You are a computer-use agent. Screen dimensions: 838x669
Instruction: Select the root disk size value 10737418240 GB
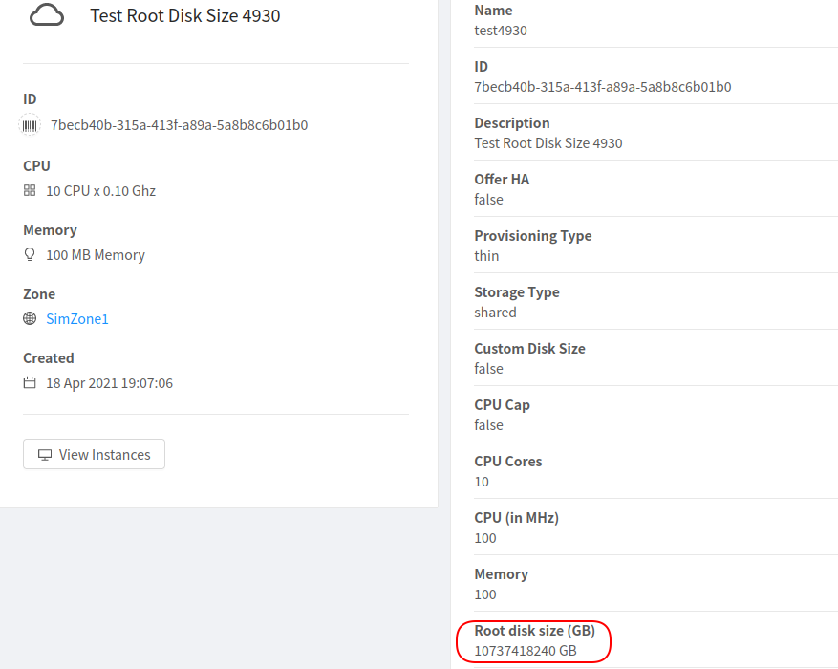tap(526, 651)
